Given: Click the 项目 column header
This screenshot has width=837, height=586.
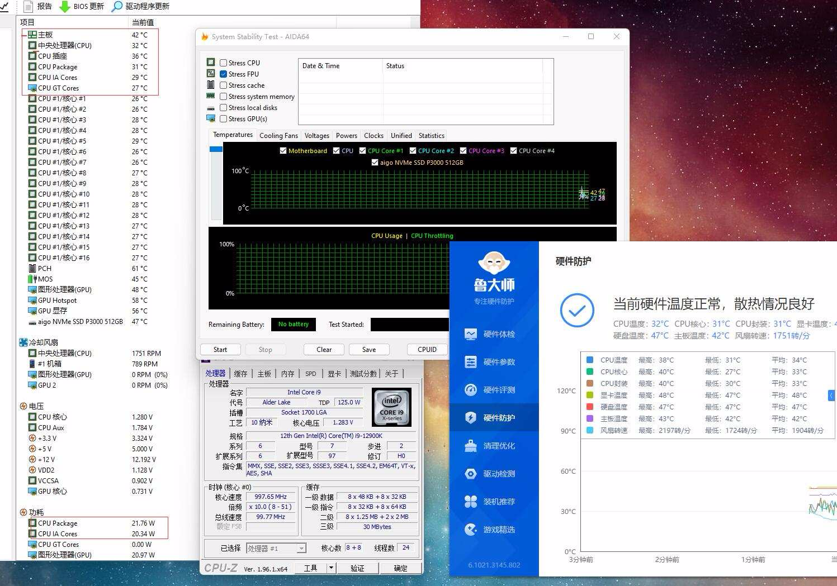Looking at the screenshot, I should coord(27,22).
